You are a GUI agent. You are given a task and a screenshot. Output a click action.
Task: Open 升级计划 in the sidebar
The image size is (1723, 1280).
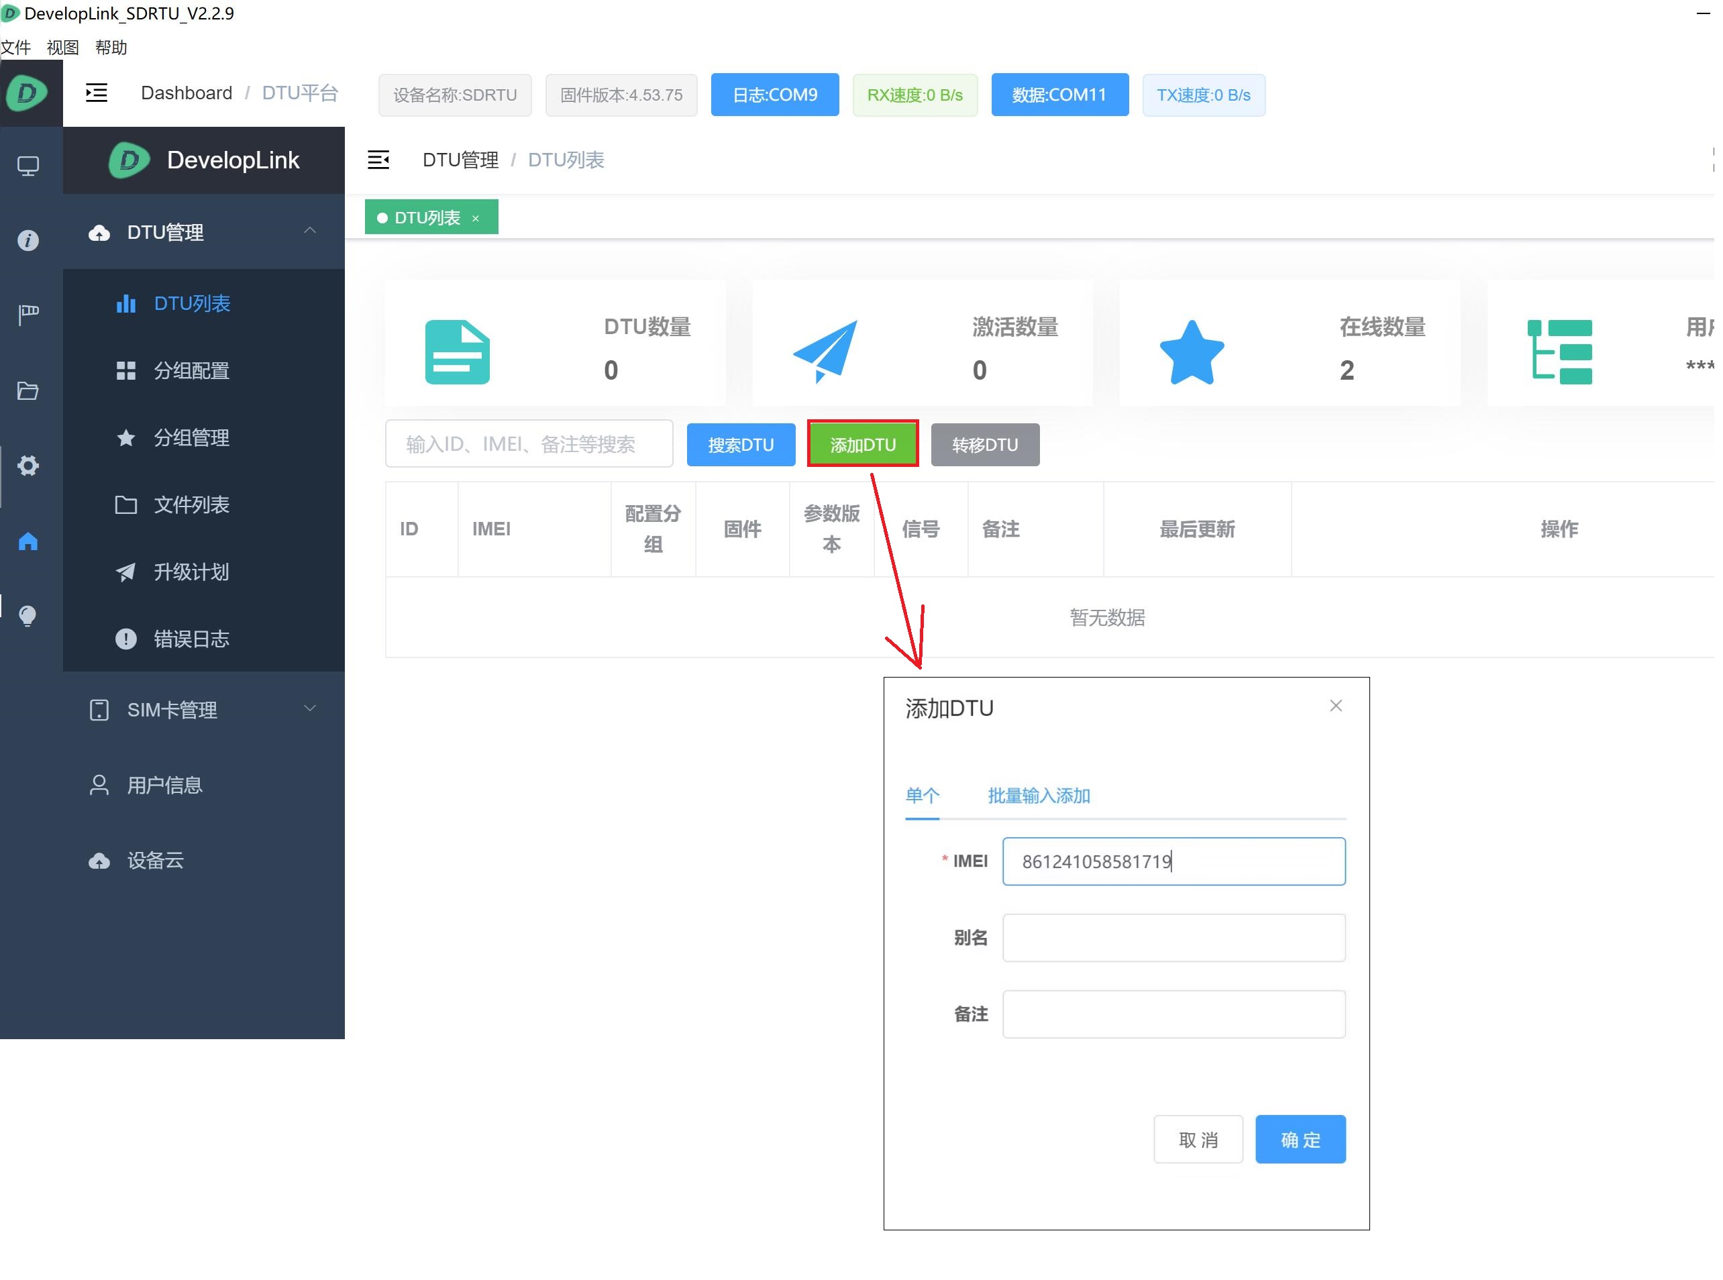point(204,572)
